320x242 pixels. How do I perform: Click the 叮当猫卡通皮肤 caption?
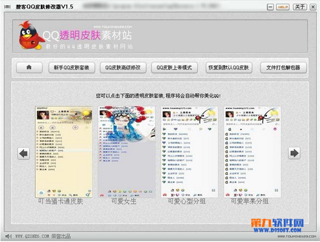(61, 201)
